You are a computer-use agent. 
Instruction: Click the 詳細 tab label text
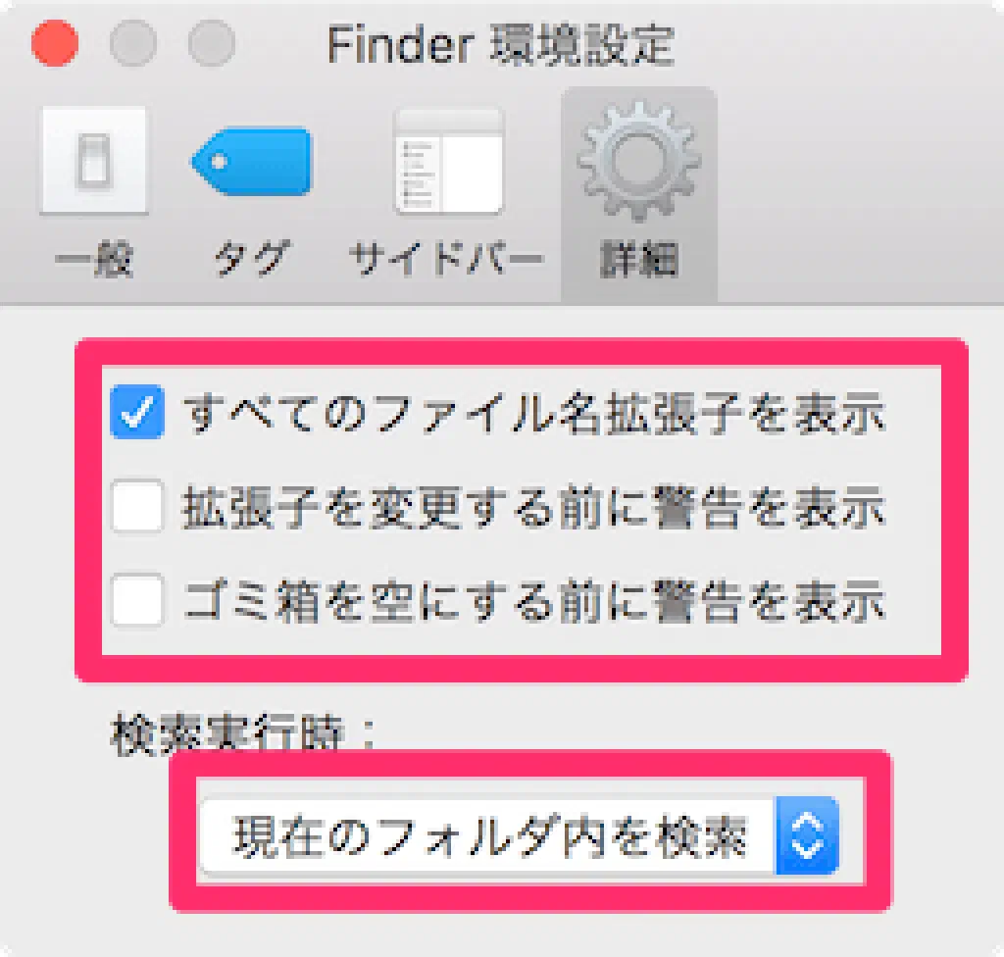(x=638, y=260)
